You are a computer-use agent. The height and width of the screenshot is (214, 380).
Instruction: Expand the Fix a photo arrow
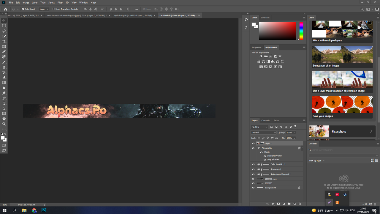pos(371,131)
